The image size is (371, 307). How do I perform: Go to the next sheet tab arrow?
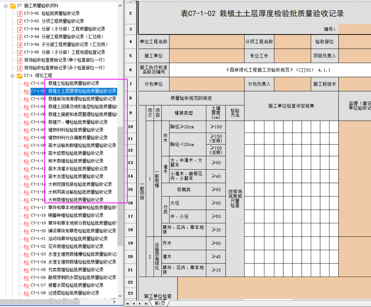(140, 304)
